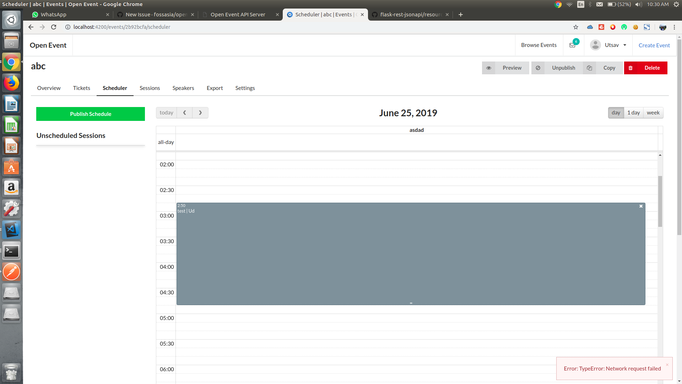Open the Tickets tab
This screenshot has width=682, height=384.
click(82, 88)
